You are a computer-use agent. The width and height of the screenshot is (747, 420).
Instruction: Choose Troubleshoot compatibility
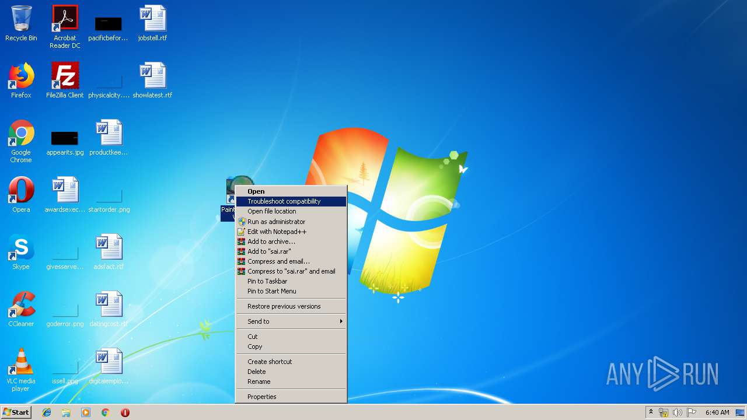pyautogui.click(x=291, y=201)
